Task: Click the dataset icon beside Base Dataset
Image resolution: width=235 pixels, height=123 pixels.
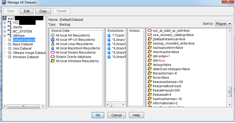Action: point(10,44)
